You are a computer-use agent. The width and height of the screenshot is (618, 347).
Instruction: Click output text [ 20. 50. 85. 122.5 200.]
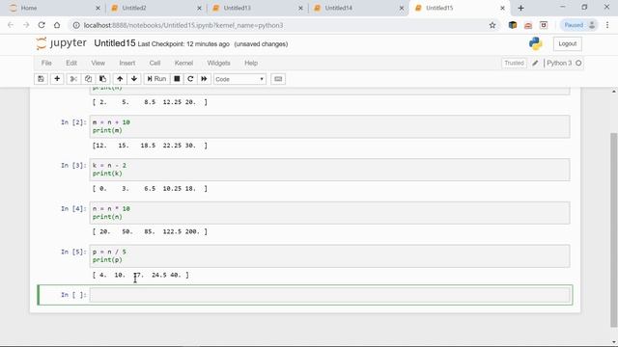150,231
